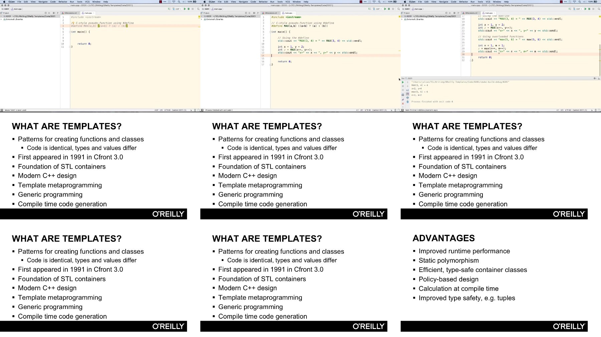This screenshot has width=601, height=337.
Task: Expand External Libraries in left frame project tree
Action: point(1,19)
